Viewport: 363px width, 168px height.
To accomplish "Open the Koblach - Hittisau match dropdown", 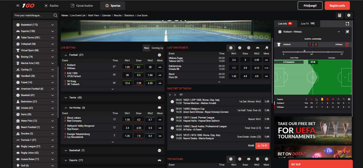I will (x=339, y=32).
